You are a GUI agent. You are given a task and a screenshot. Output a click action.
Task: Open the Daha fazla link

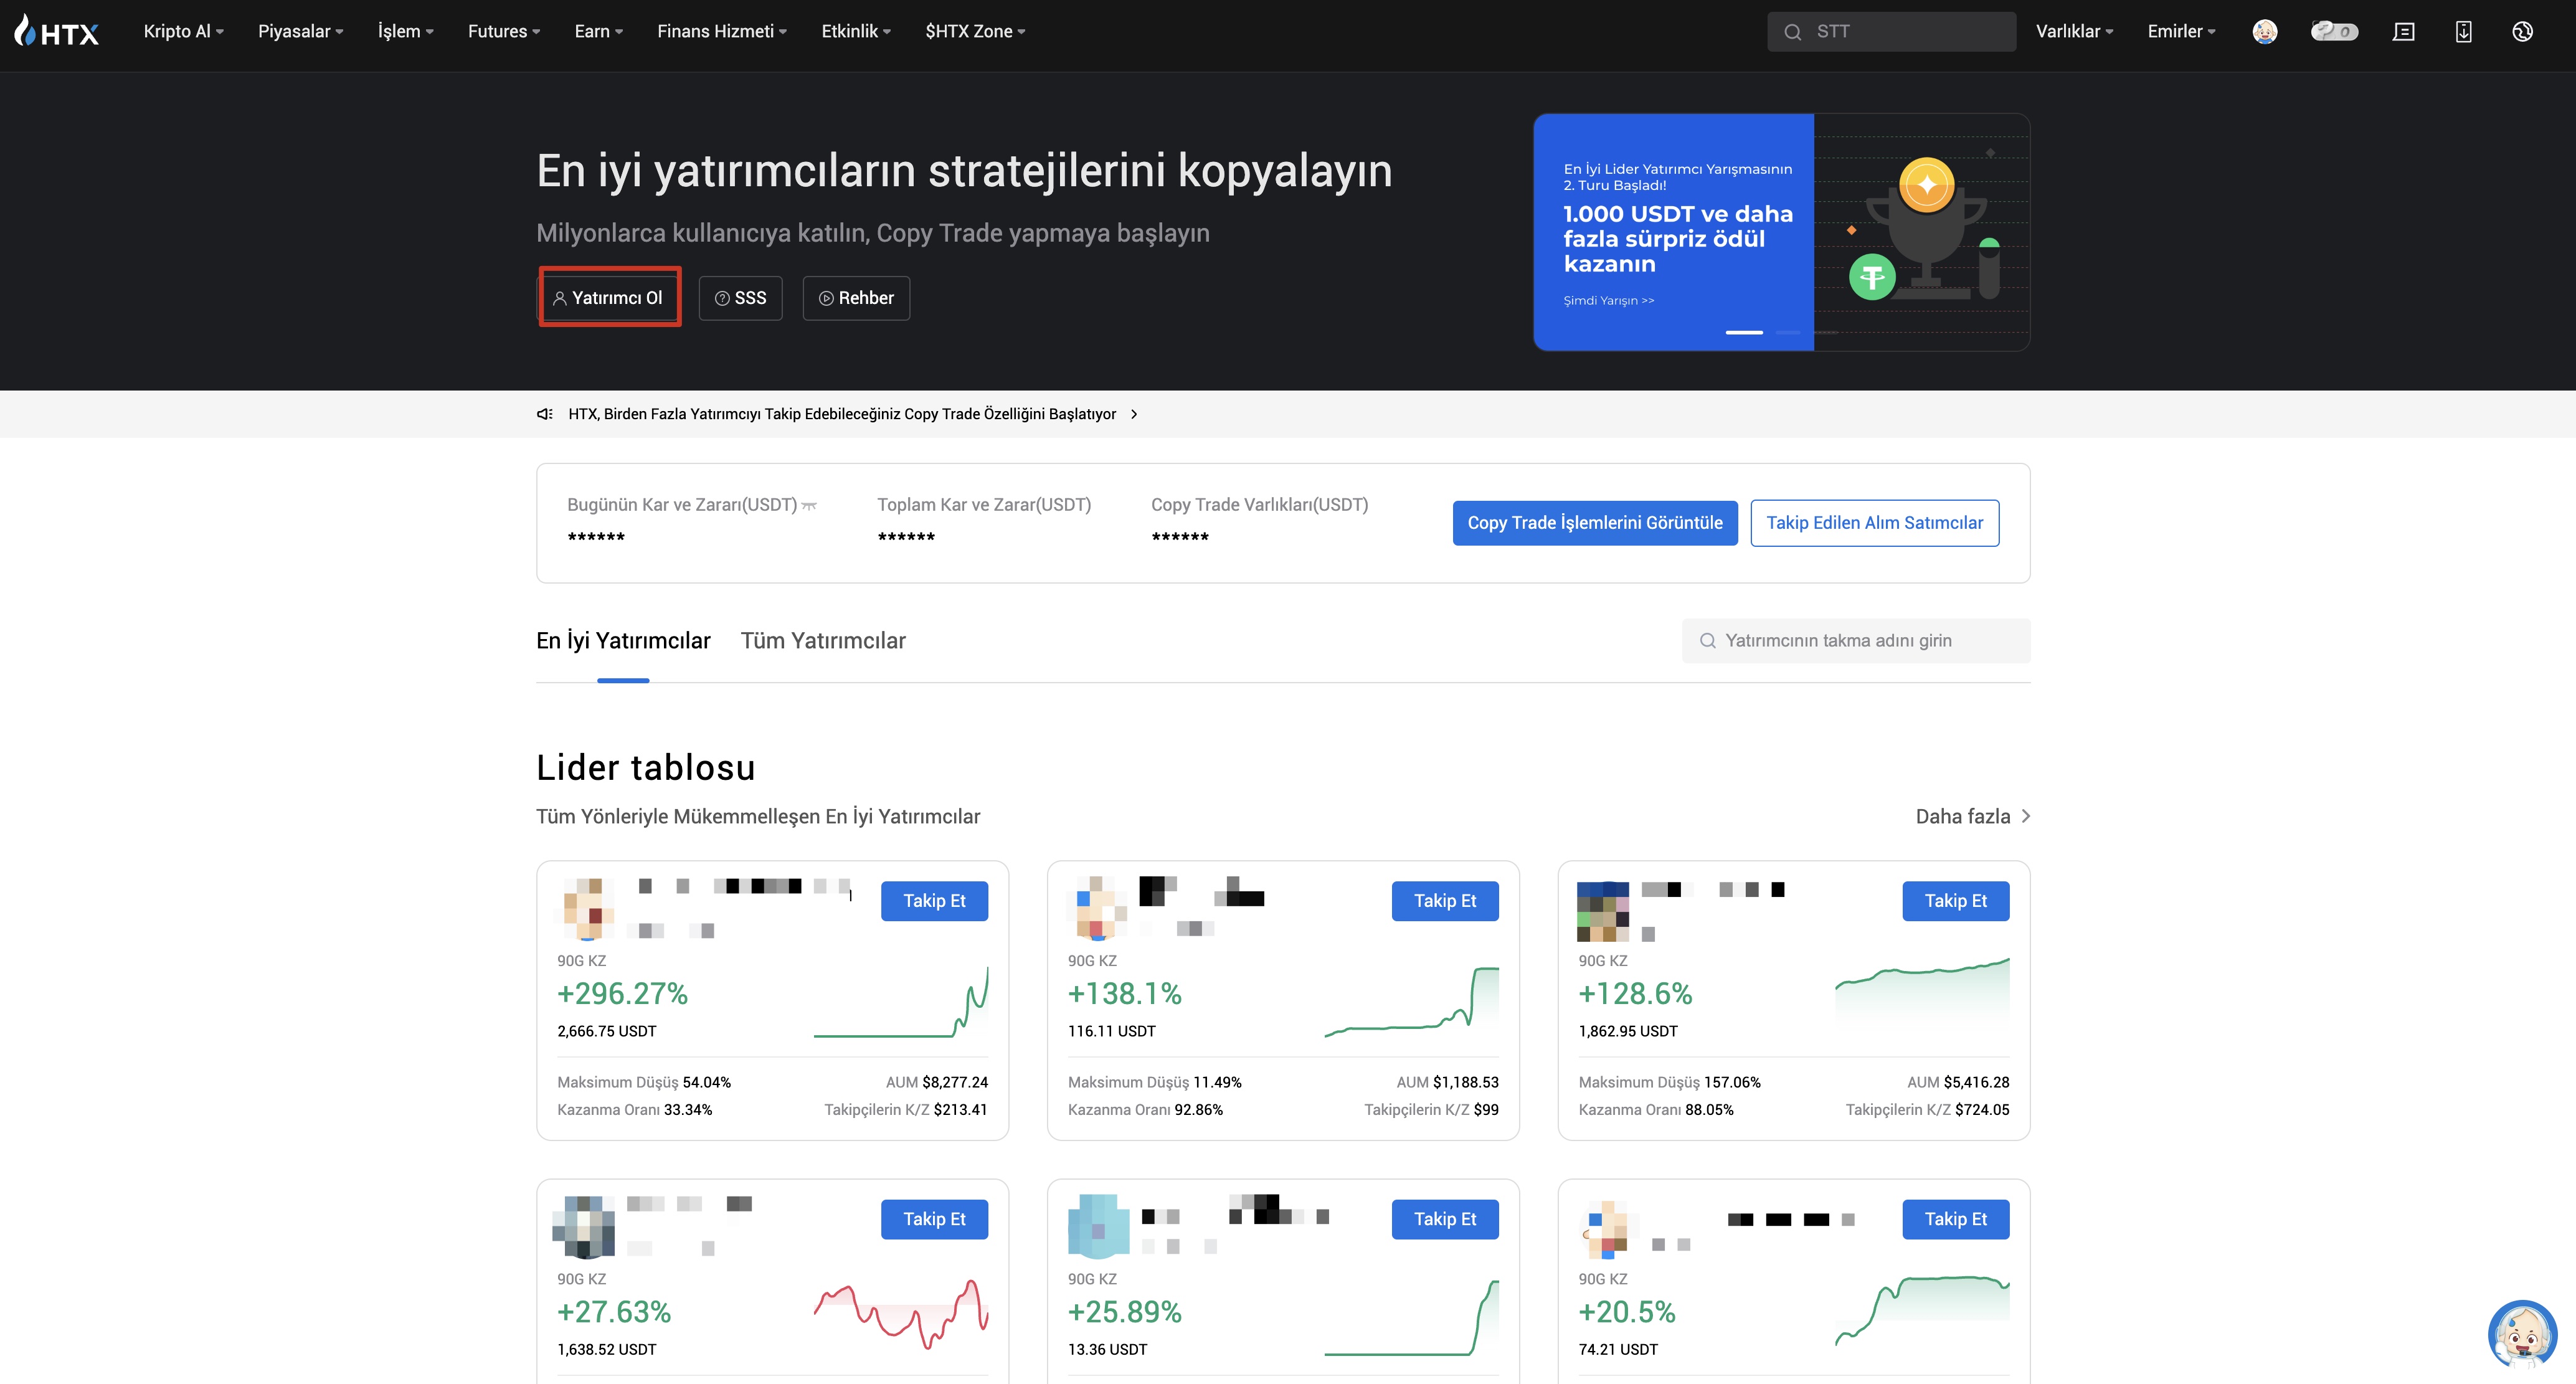pyautogui.click(x=1972, y=817)
